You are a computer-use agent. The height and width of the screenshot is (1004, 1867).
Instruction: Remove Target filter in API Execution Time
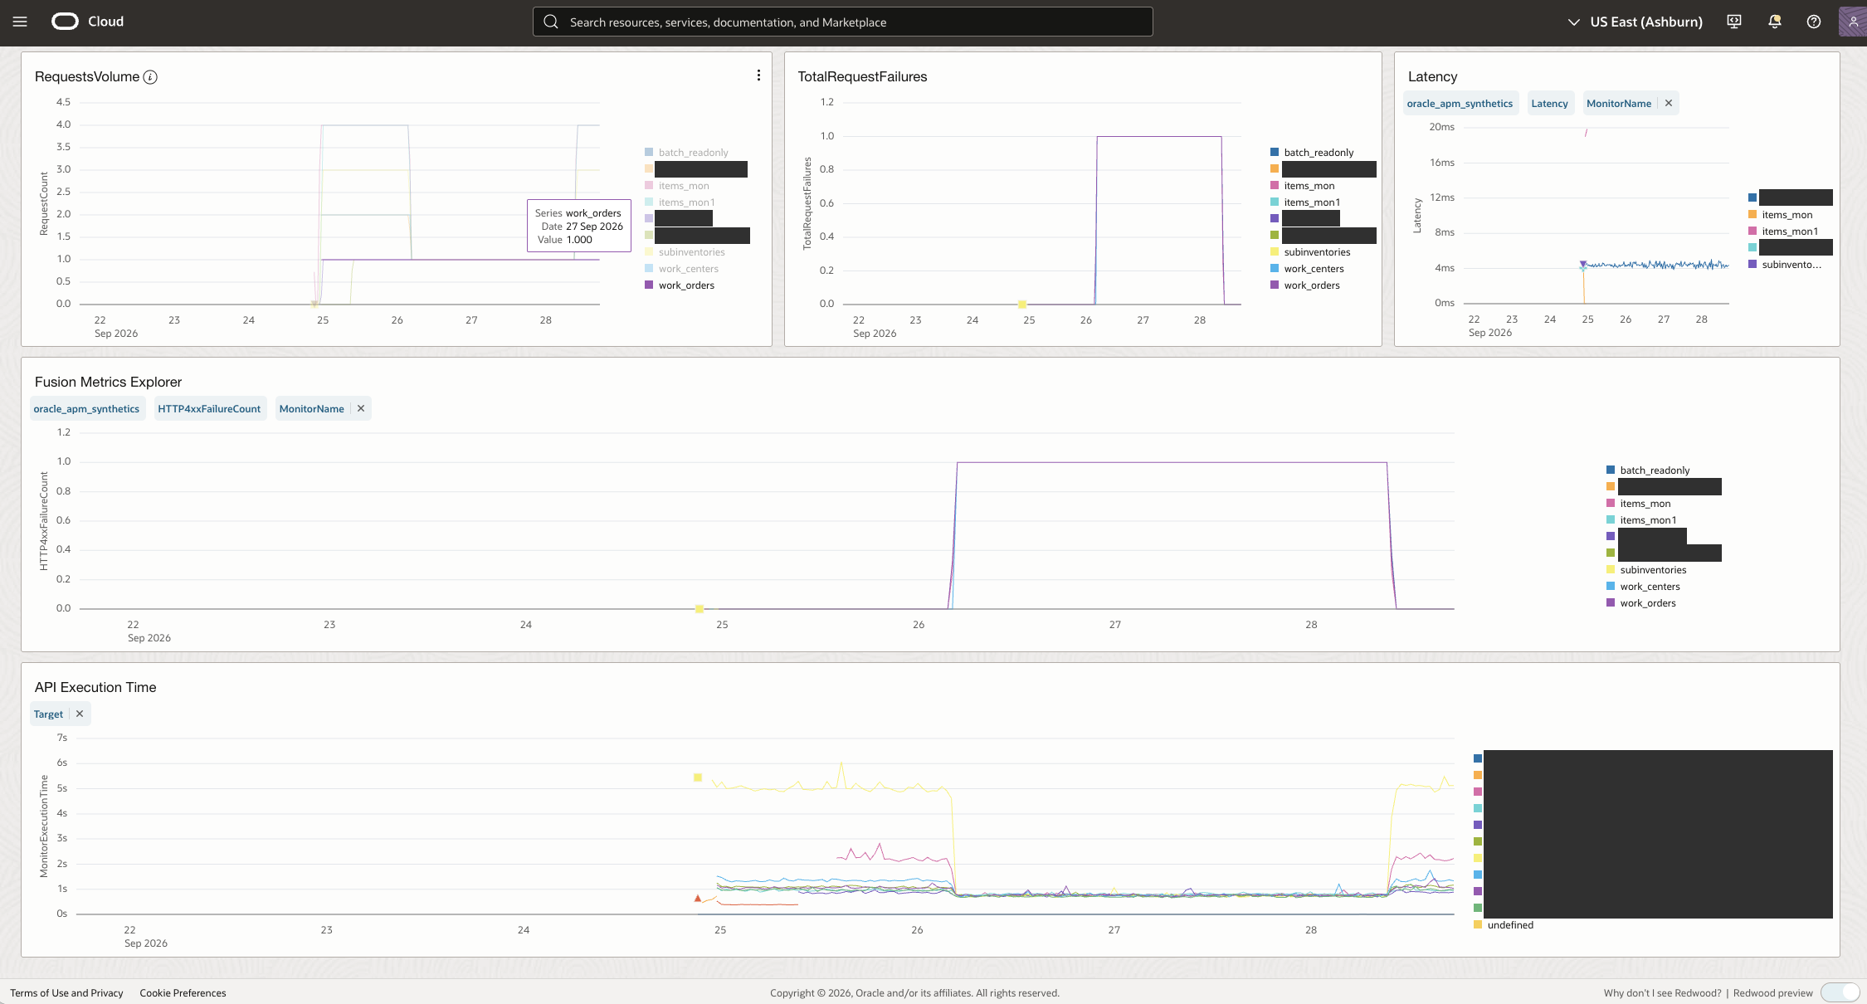coord(80,714)
